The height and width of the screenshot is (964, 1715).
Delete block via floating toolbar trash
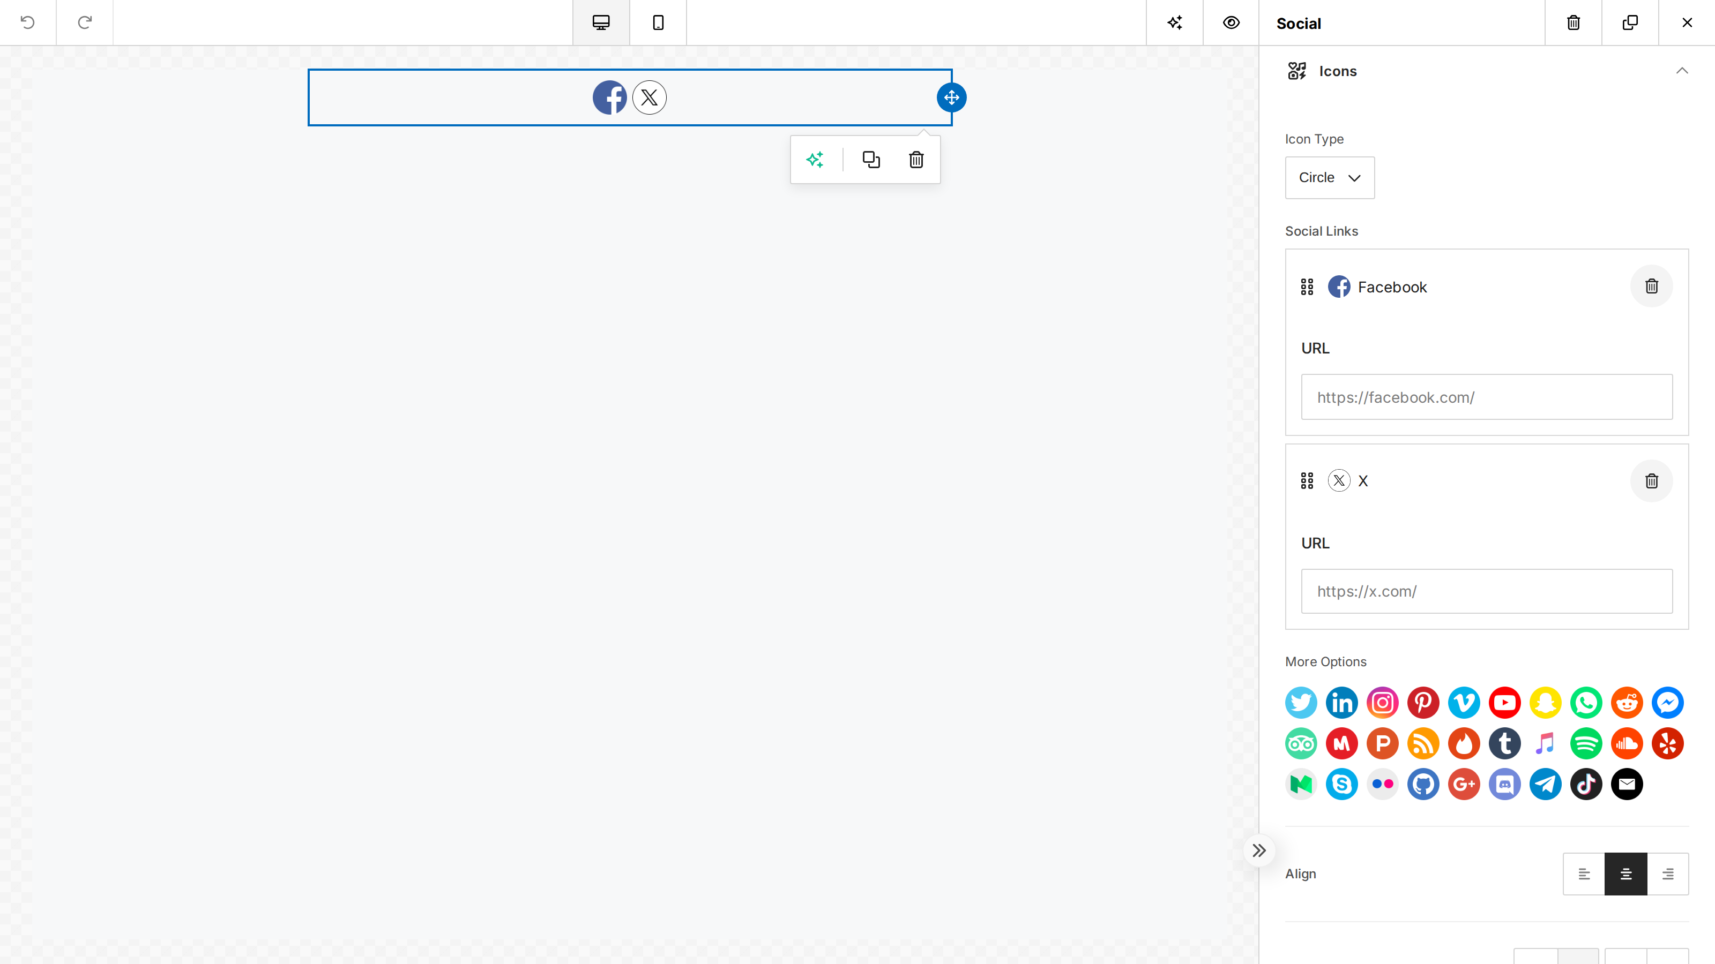pos(916,160)
